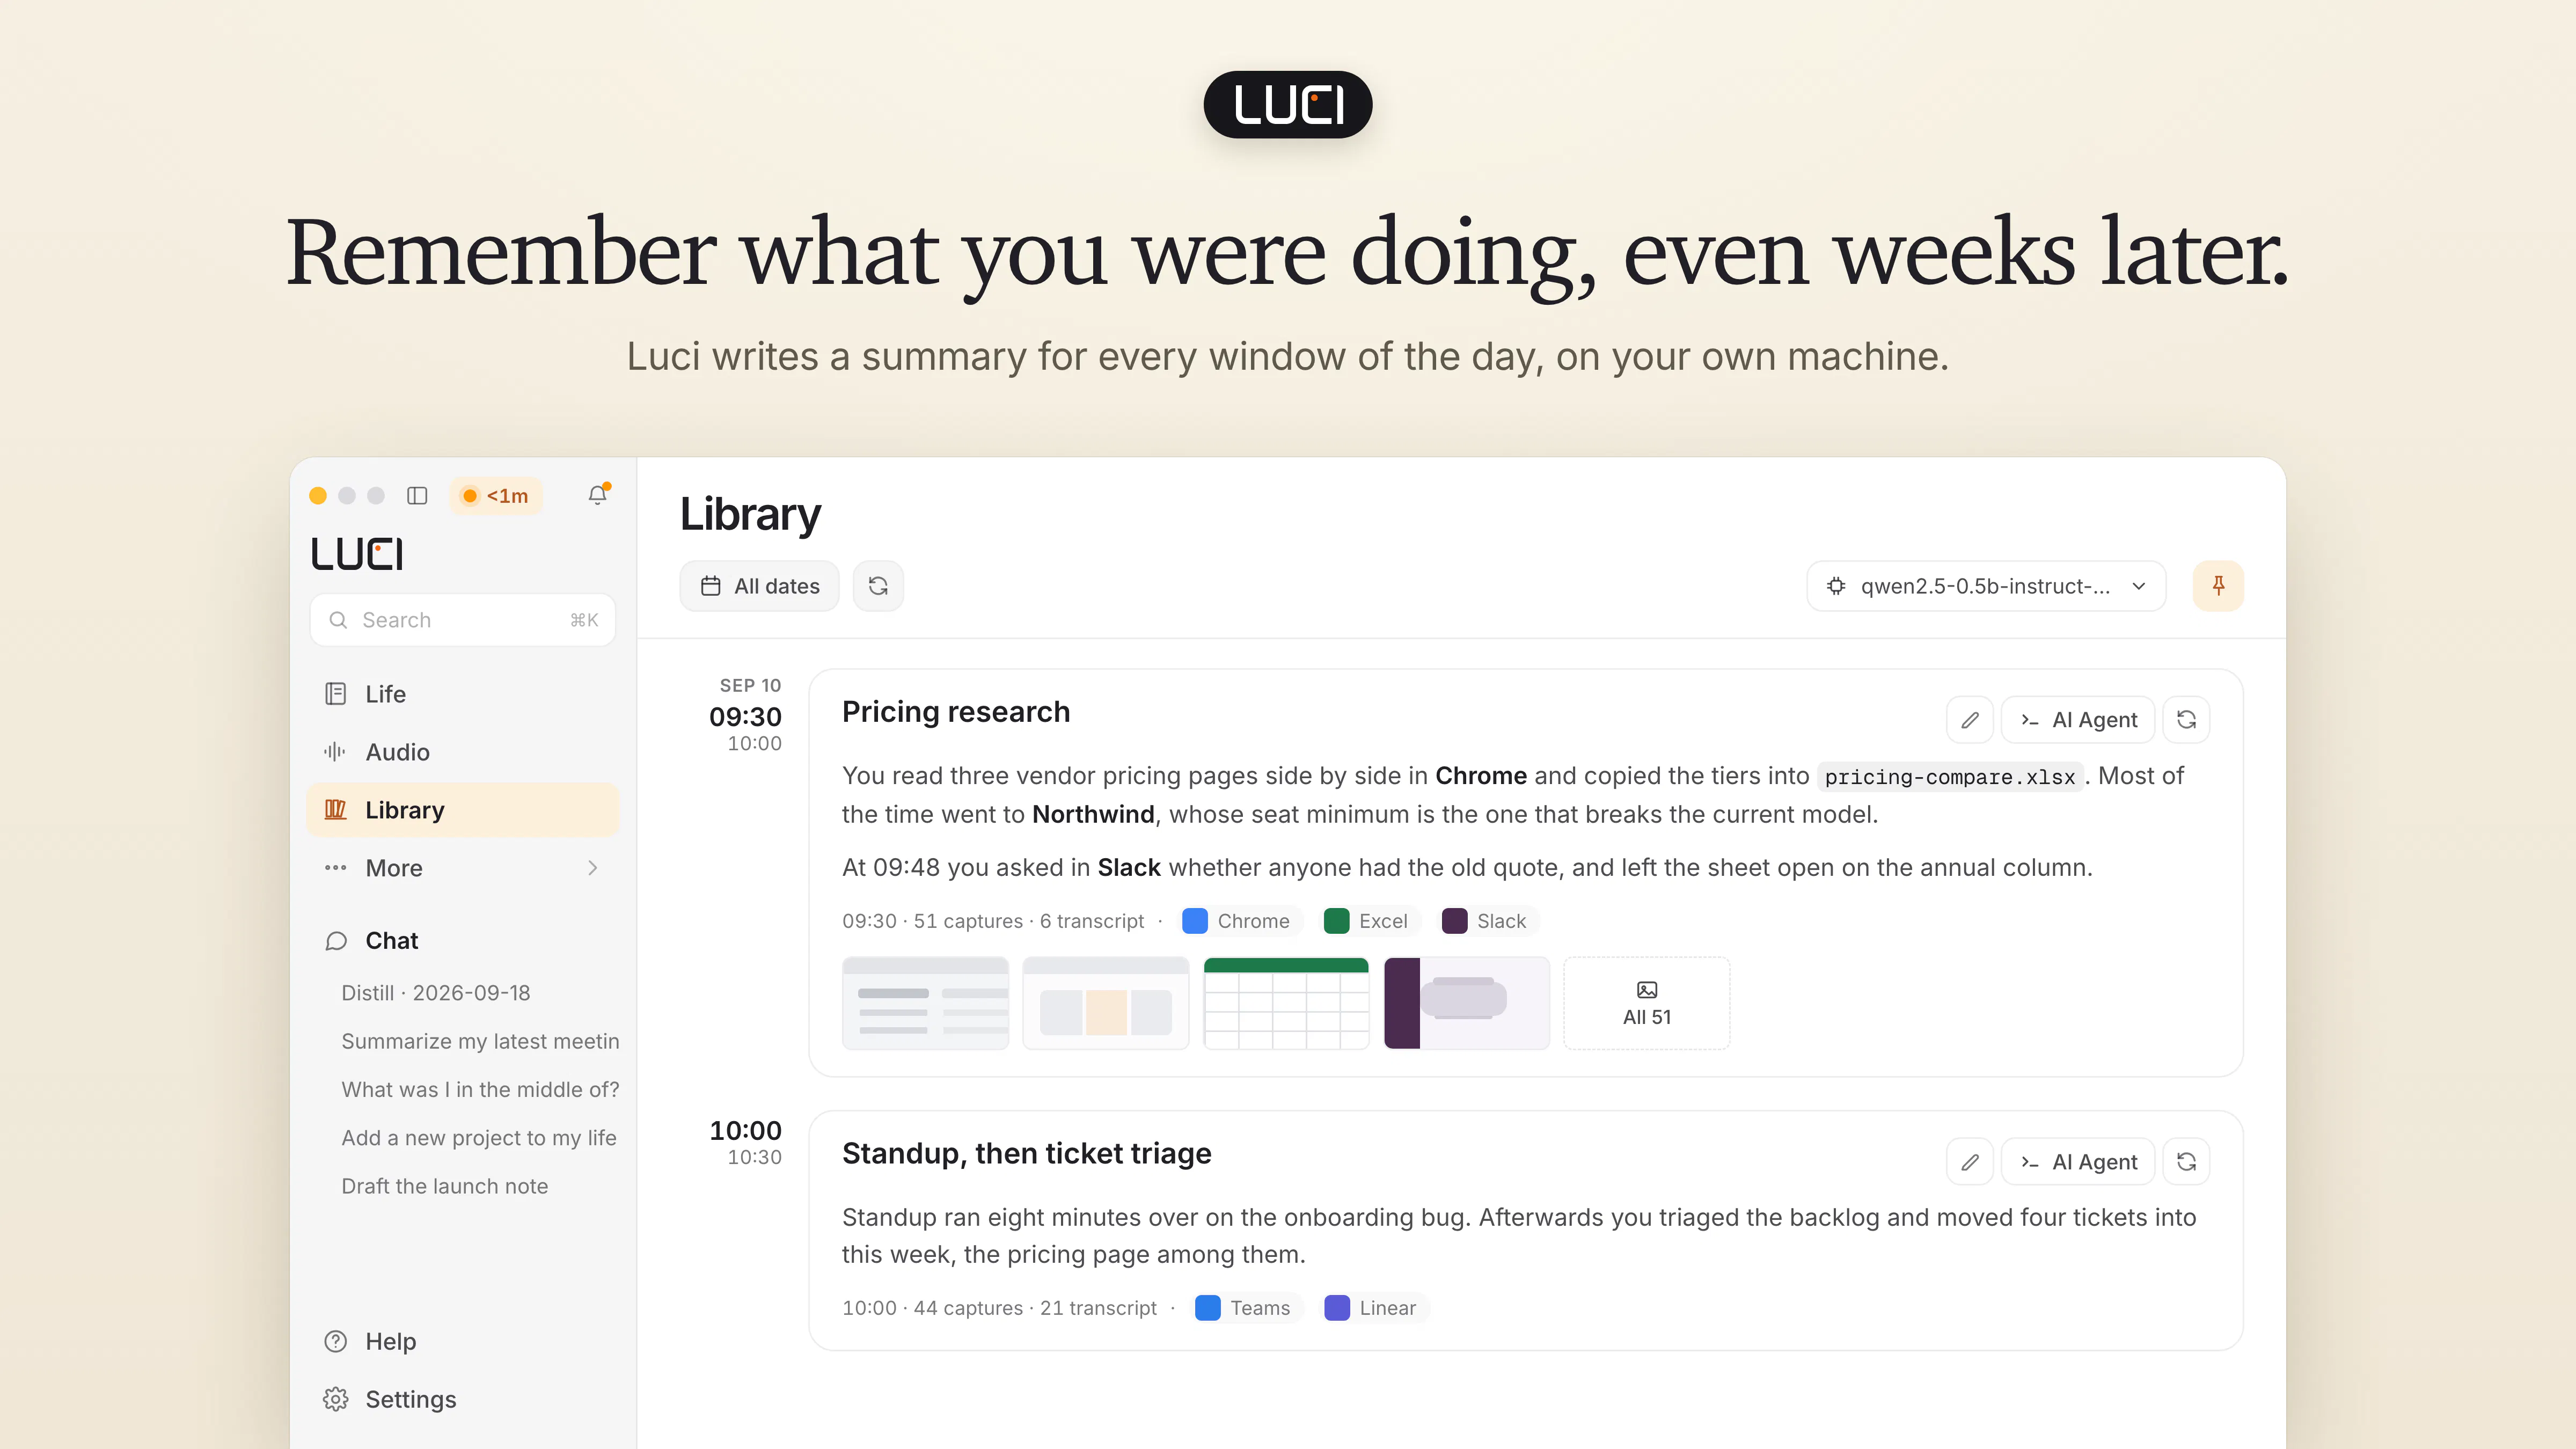Click the orange pin icon button
Screen dimensions: 2576x1449
tap(2218, 586)
